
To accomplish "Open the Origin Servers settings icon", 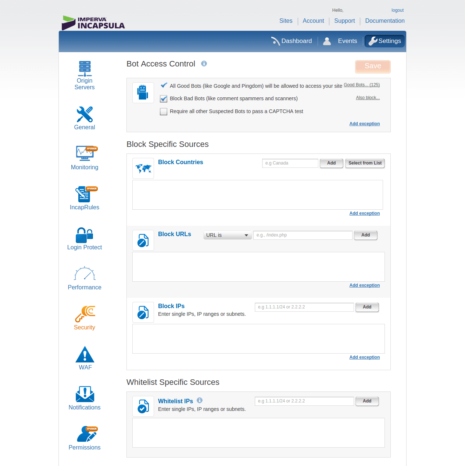I will pyautogui.click(x=85, y=69).
